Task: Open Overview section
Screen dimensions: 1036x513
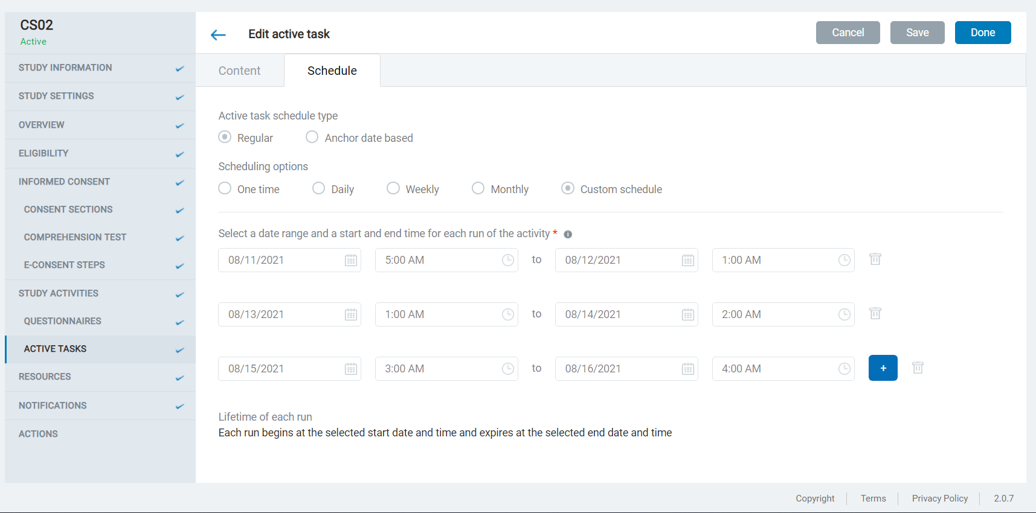Action: (x=100, y=125)
